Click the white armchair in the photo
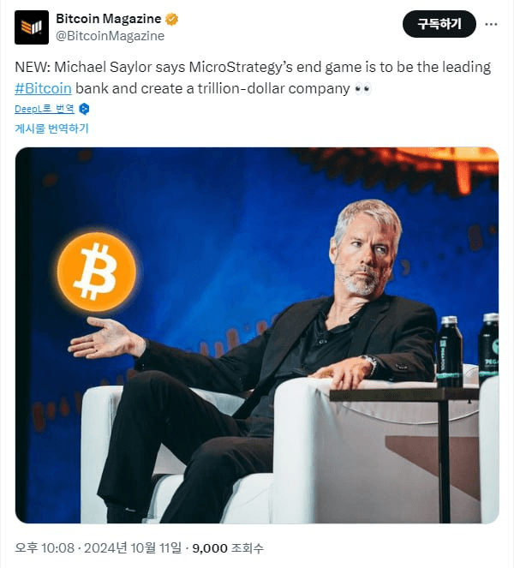Screen dimensions: 526x568 pyautogui.click(x=290, y=451)
